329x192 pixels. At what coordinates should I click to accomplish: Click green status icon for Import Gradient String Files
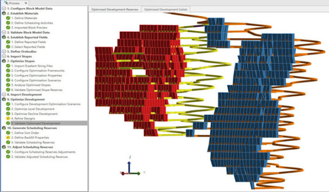tap(8, 66)
